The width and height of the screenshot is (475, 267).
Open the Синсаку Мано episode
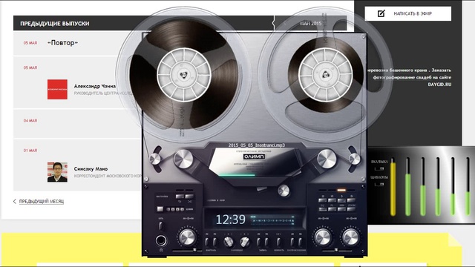[91, 169]
